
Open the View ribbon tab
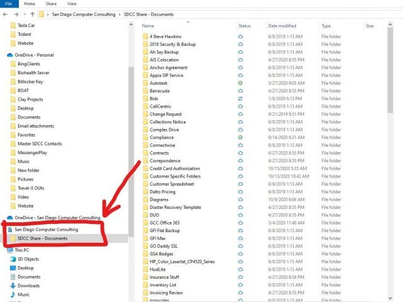click(x=72, y=4)
